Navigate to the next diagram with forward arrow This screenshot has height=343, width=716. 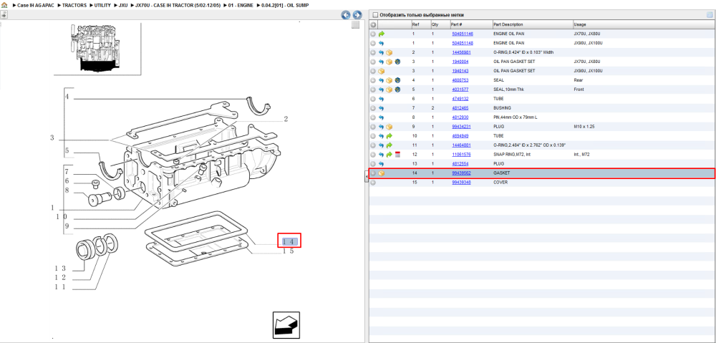click(357, 14)
